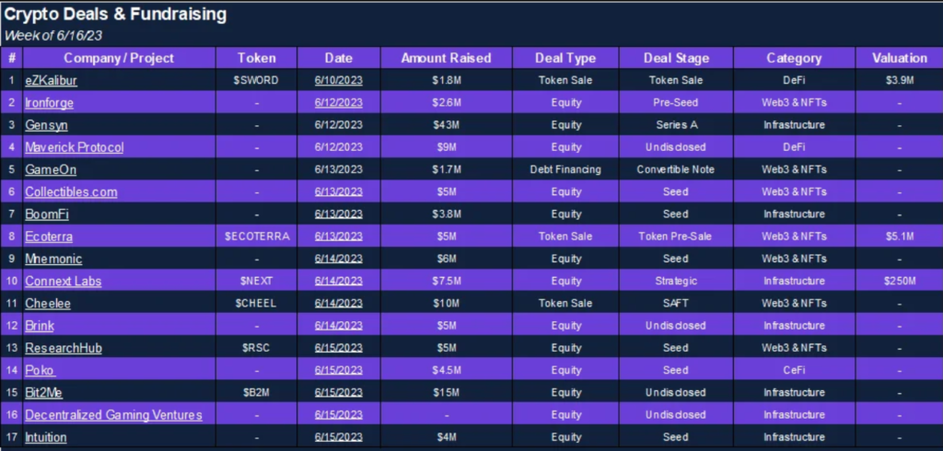Select the $3.8M amount for BoomFi

[447, 214]
